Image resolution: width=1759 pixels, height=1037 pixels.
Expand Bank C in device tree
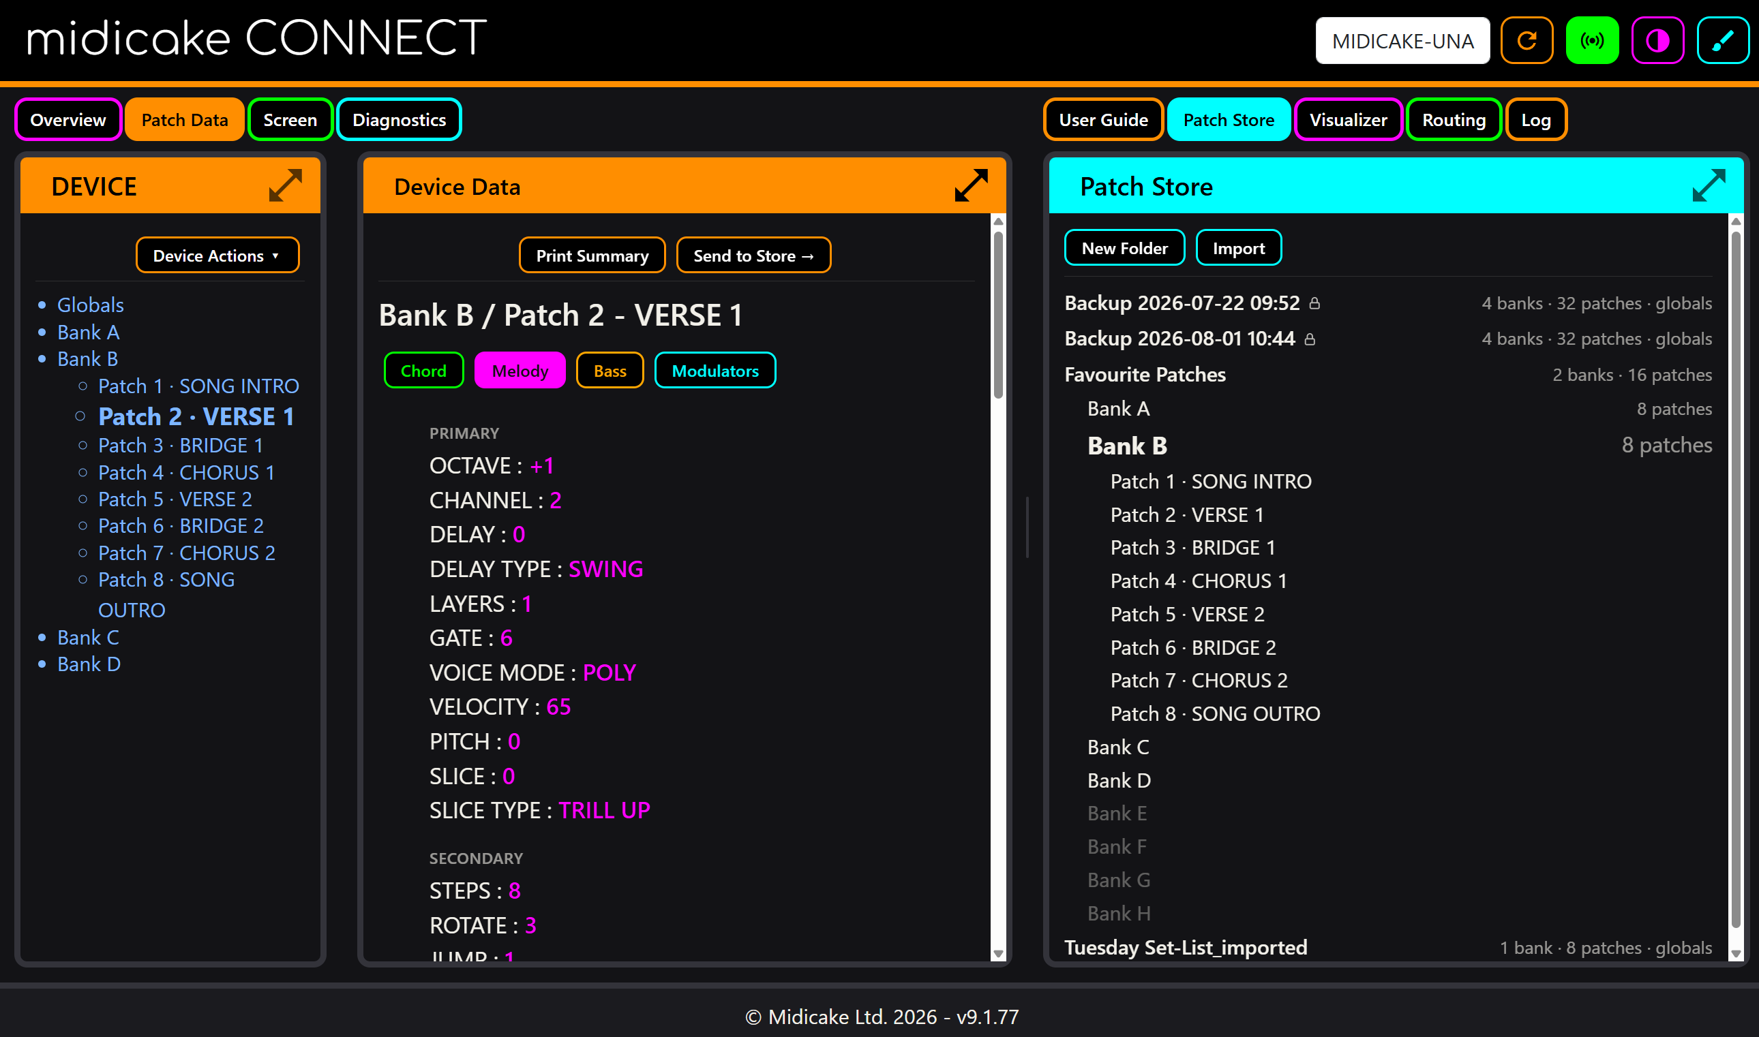click(88, 637)
